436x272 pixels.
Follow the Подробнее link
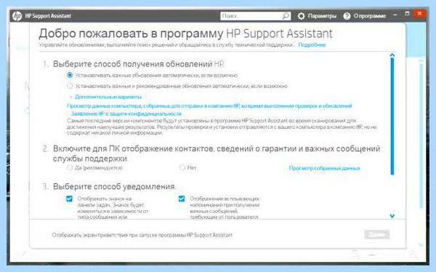(312, 45)
